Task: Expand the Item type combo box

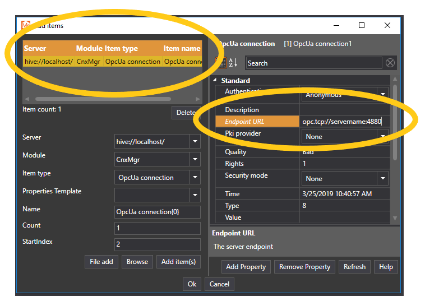Action: tap(195, 178)
